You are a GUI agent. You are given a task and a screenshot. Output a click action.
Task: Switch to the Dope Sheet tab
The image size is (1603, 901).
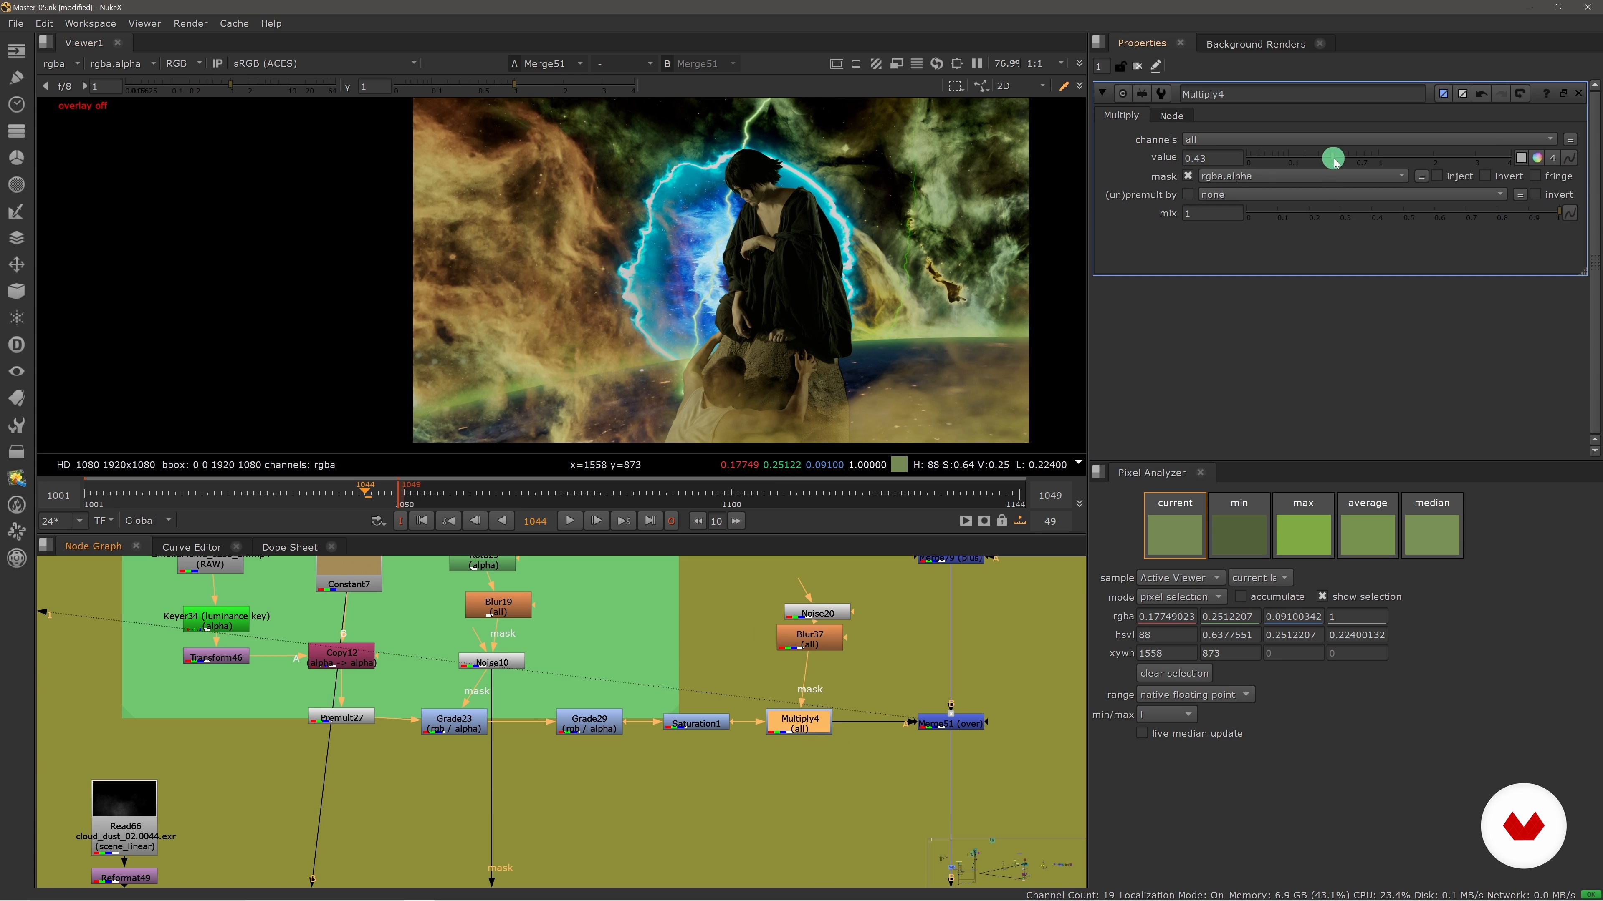(x=289, y=546)
